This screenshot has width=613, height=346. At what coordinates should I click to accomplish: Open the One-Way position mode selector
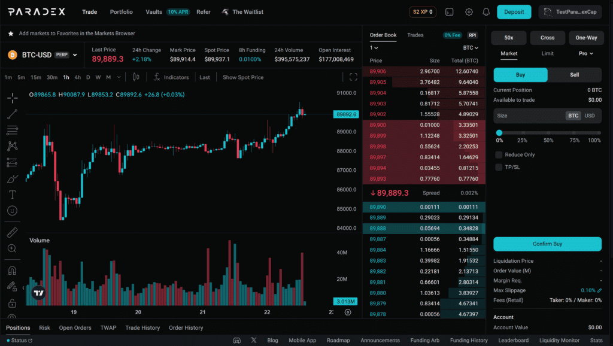[x=586, y=38]
